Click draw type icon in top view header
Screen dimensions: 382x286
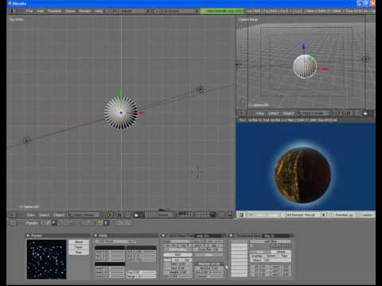pos(108,214)
